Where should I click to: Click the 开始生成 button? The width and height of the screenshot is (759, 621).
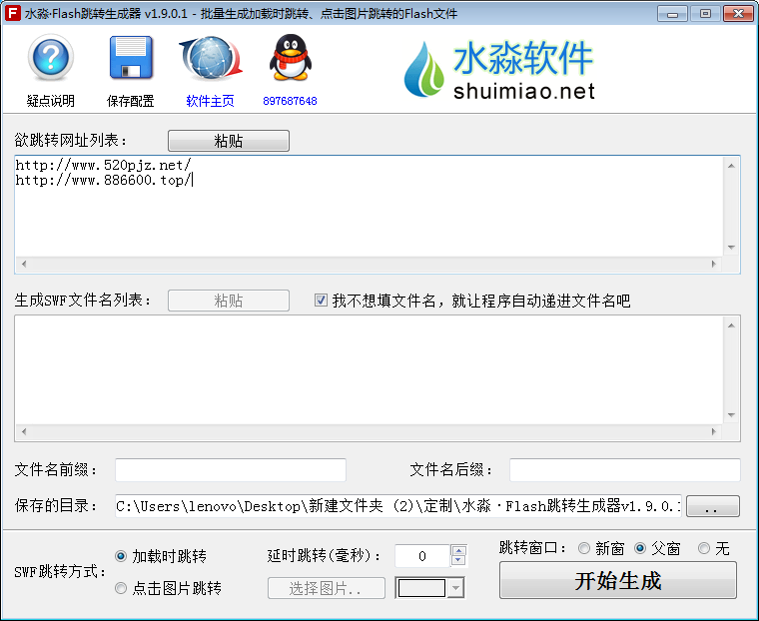[x=618, y=581]
